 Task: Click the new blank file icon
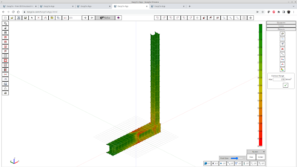point(5,18)
